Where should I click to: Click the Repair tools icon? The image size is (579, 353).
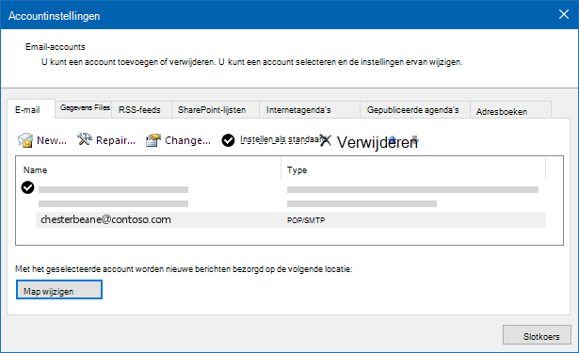click(84, 139)
